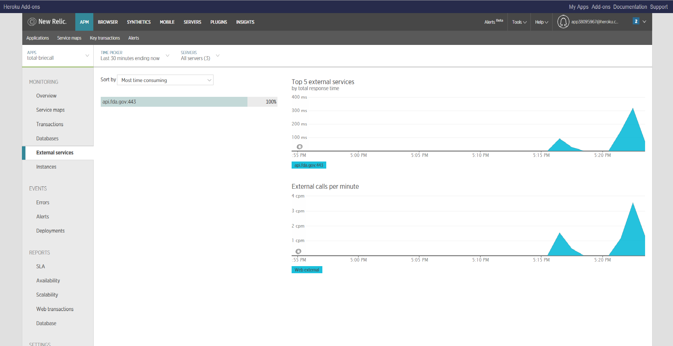Screen dimensions: 673x346
Task: Click the circle marker on calls per minute chart
Action: (x=298, y=251)
